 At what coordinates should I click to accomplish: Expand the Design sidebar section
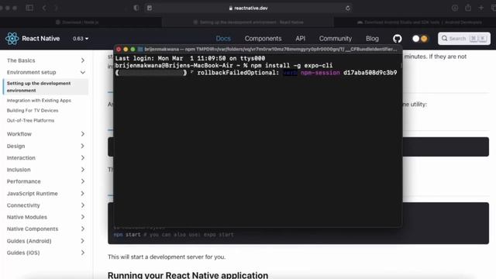pos(46,146)
